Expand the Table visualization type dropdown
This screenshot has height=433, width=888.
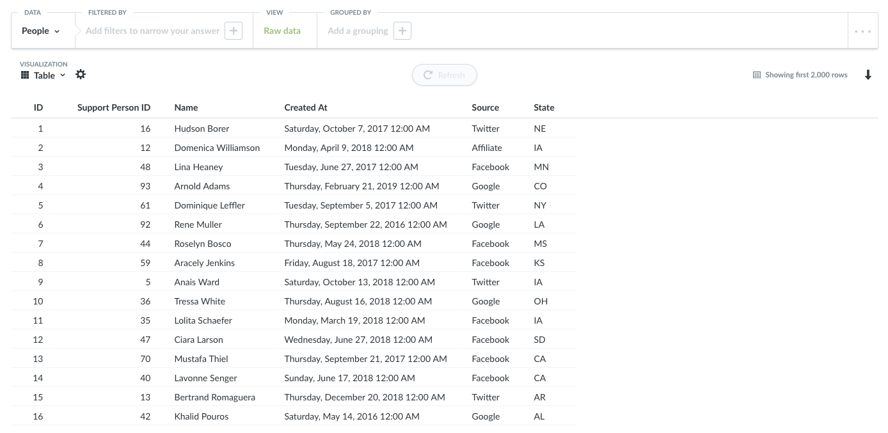tap(44, 75)
